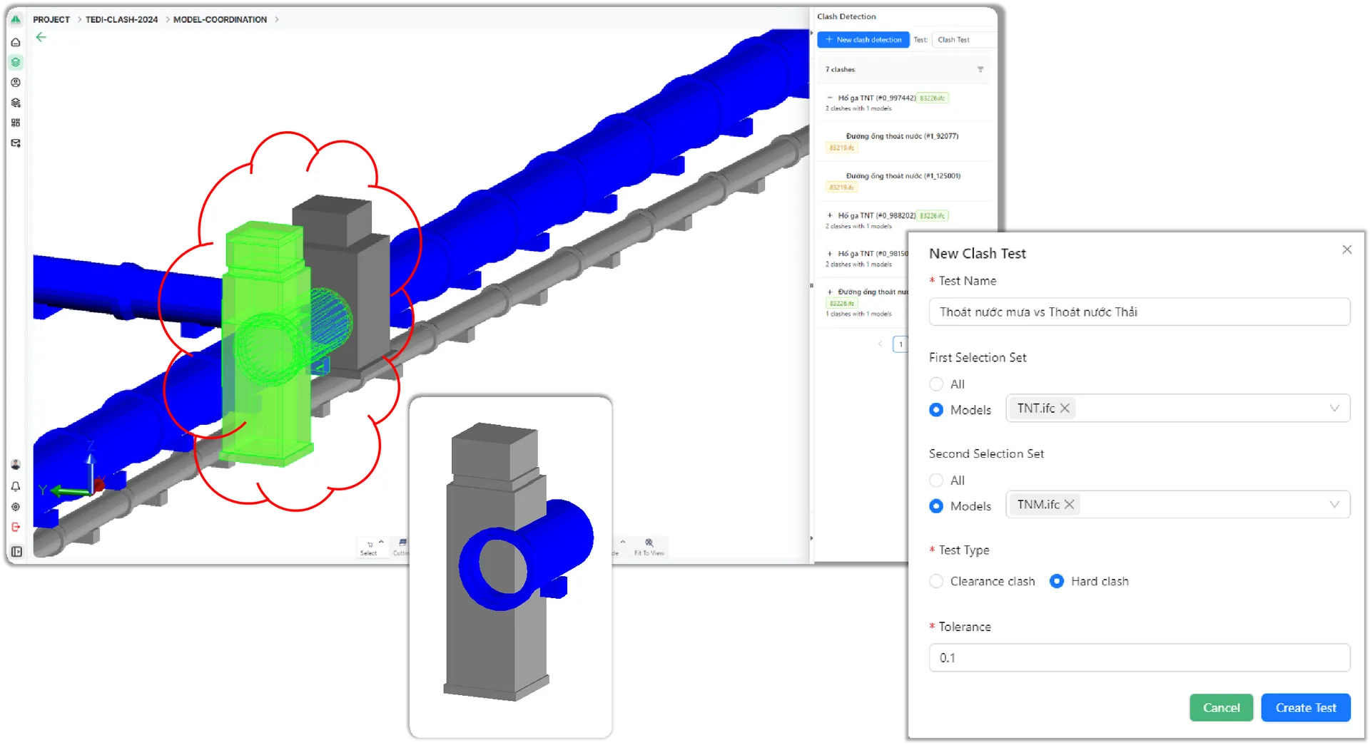Click 83219.ifc tag under #1_125001
This screenshot has width=1370, height=745.
coord(842,187)
